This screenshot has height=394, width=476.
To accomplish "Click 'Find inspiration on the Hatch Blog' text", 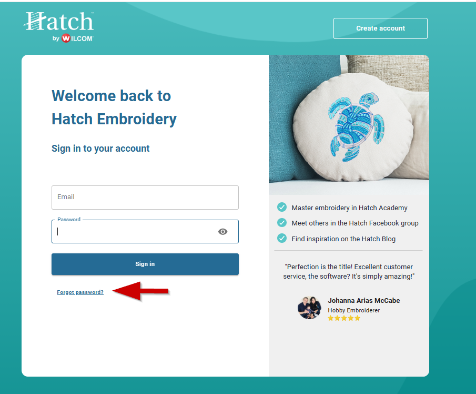I will [343, 239].
